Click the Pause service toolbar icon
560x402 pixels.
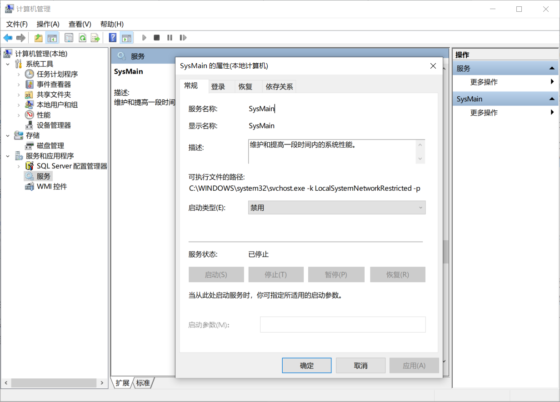170,38
